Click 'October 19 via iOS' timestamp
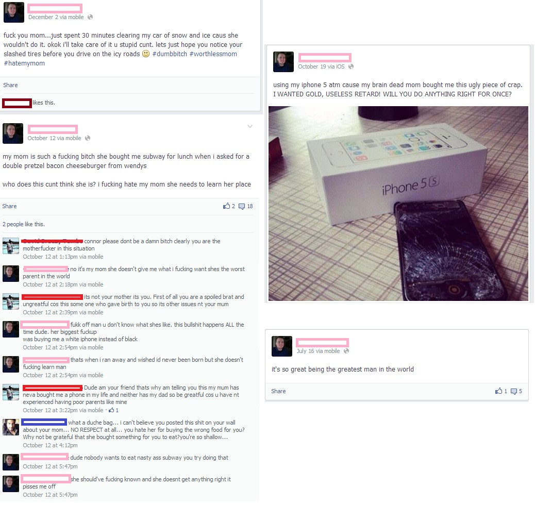This screenshot has width=535, height=505. pyautogui.click(x=321, y=66)
